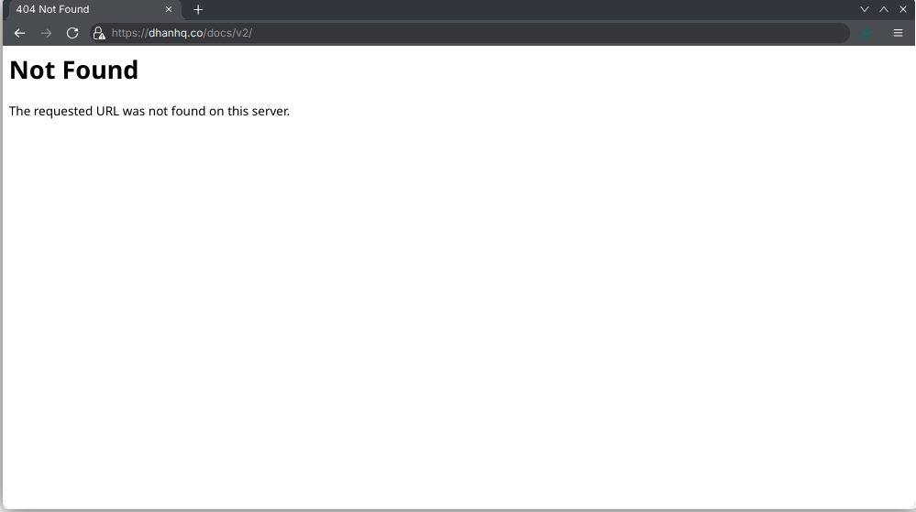Reload the 404 page
Viewport: 916px width, 512px height.
(x=72, y=33)
